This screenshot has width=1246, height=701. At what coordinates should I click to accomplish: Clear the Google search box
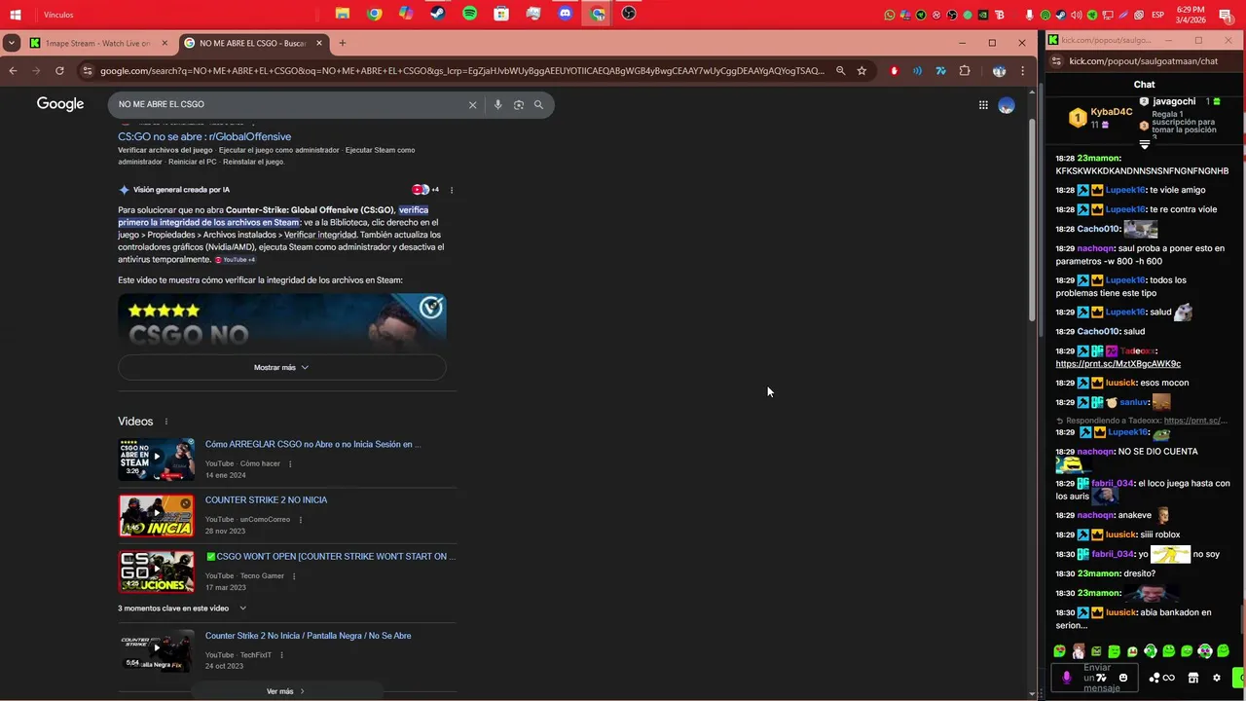473,104
